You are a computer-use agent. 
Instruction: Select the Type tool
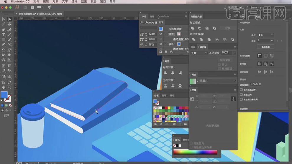click(x=3, y=35)
